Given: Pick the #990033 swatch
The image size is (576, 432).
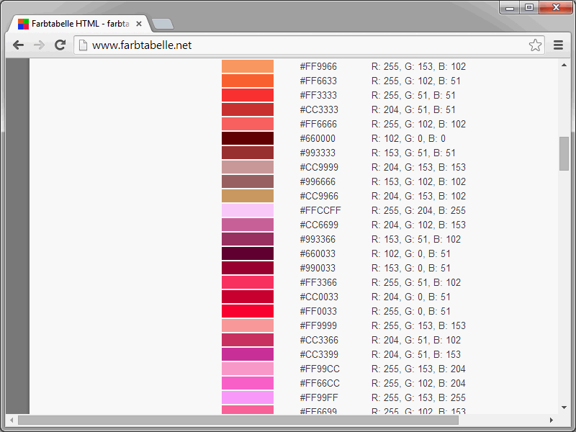Looking at the screenshot, I should pyautogui.click(x=248, y=268).
